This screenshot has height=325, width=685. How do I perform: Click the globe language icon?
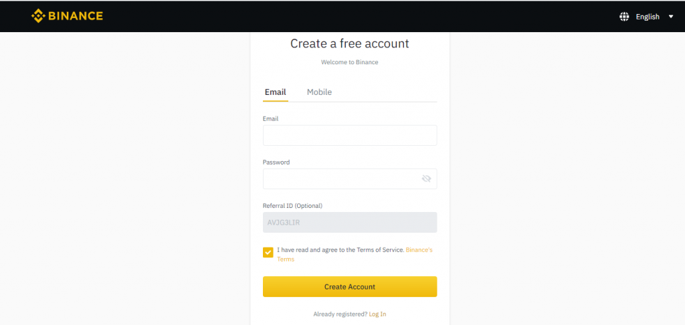tap(624, 17)
